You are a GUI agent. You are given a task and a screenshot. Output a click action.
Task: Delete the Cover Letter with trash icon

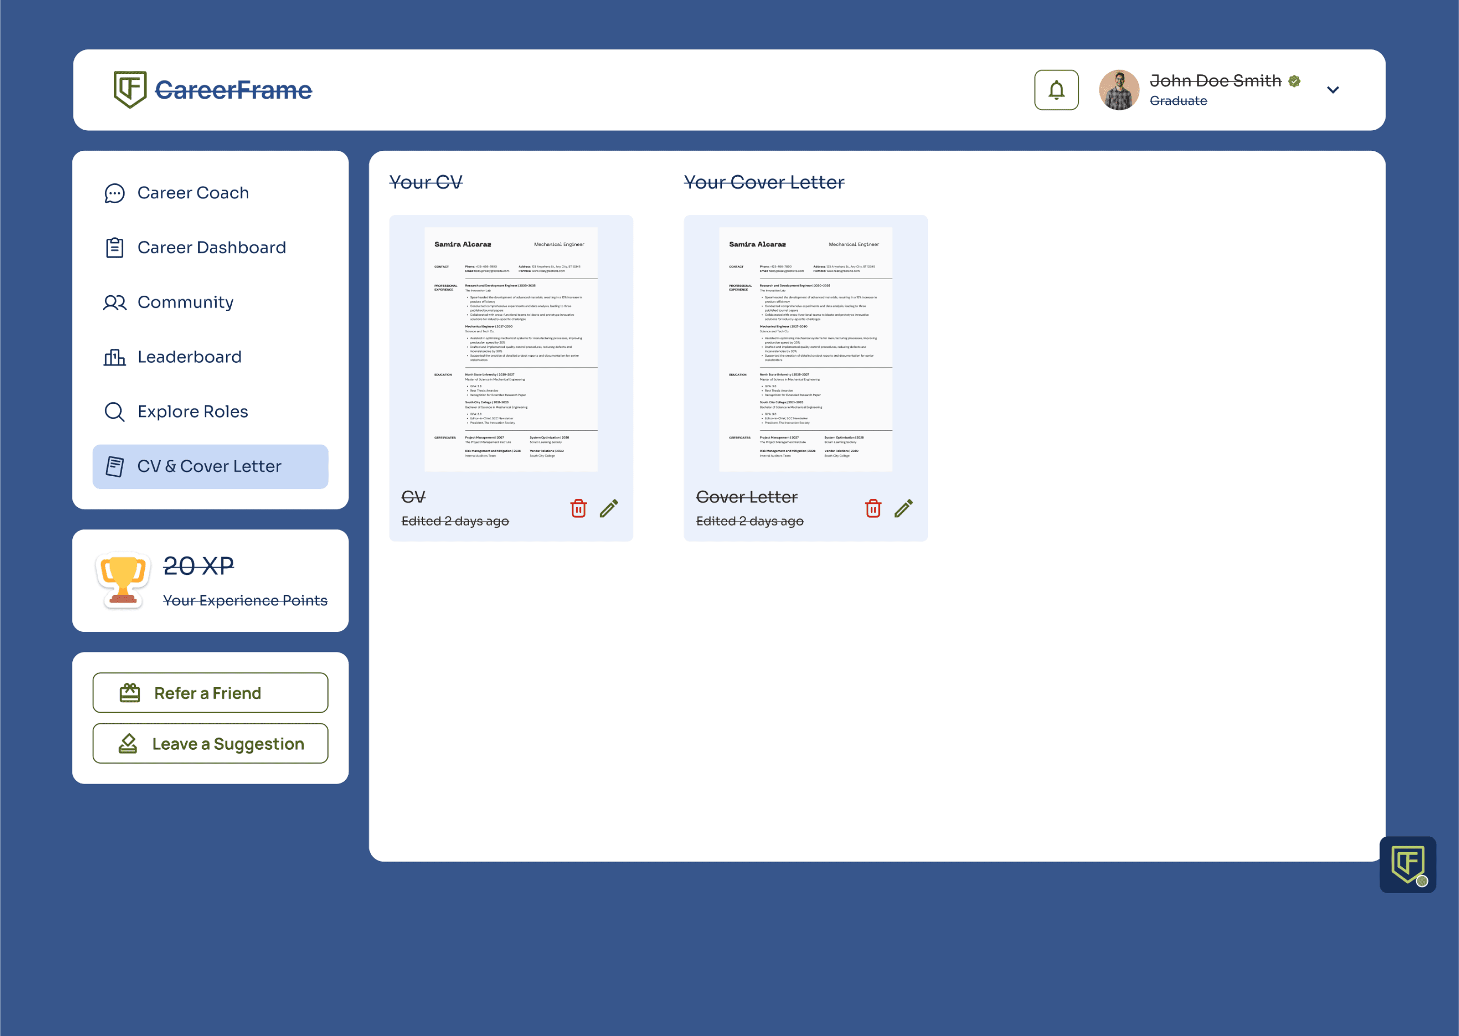873,509
